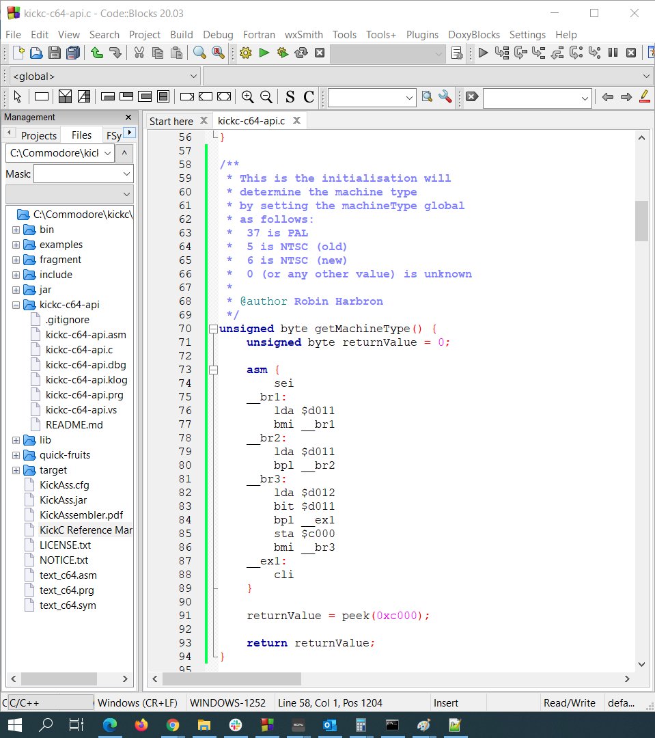Save all files using the multiple-disks icon
Viewport: 655px width, 738px height.
[x=74, y=53]
